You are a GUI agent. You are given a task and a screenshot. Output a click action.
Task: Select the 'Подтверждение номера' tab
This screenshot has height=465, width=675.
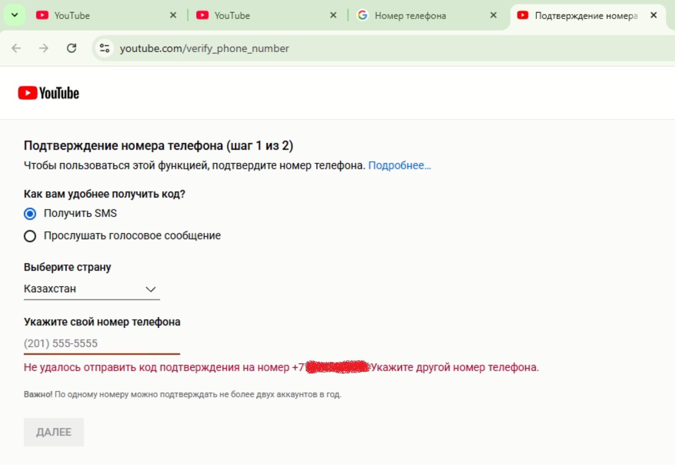587,15
